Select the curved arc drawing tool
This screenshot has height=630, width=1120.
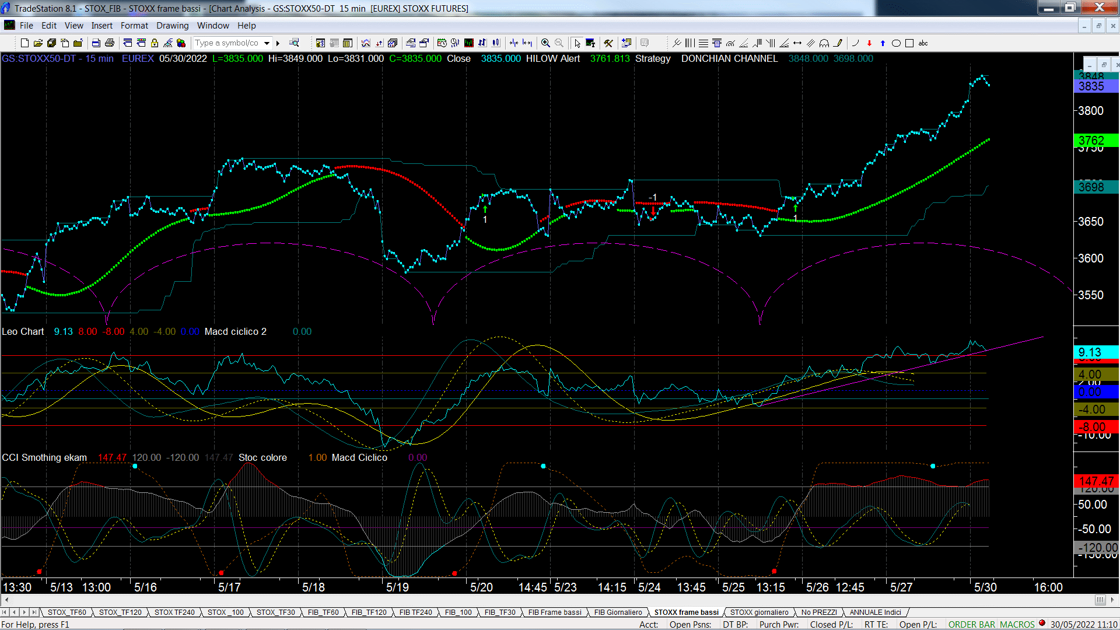[856, 43]
